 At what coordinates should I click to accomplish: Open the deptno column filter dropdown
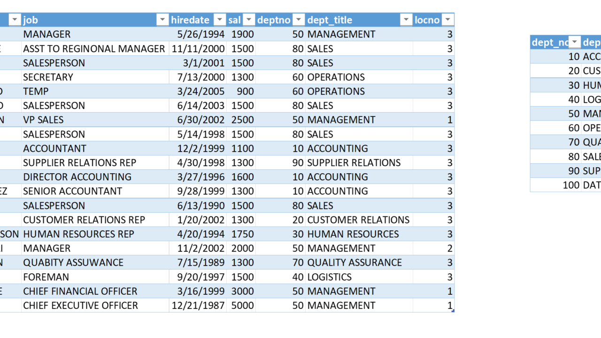coord(298,20)
